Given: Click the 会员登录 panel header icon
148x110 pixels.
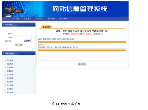Looking at the screenshot, I should [4, 25].
